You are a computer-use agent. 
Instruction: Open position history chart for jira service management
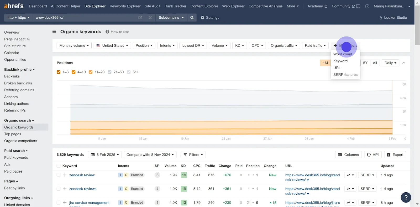pyautogui.click(x=350, y=203)
